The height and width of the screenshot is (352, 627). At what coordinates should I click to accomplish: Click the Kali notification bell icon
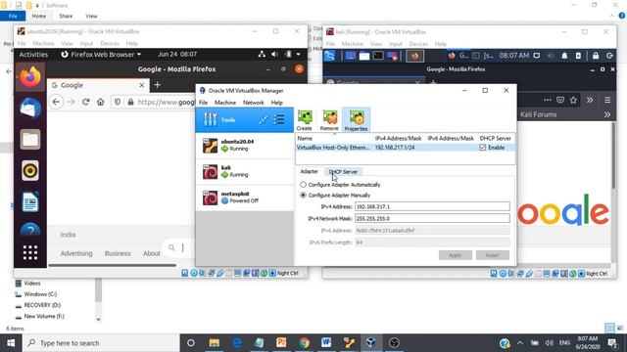(564, 56)
